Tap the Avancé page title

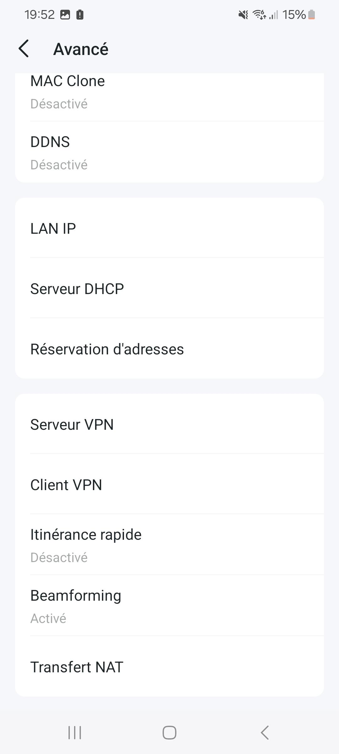click(81, 49)
